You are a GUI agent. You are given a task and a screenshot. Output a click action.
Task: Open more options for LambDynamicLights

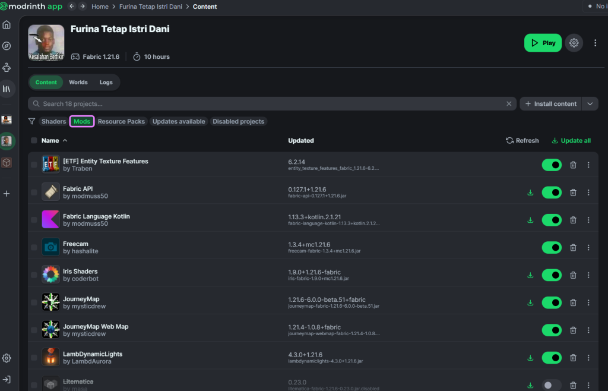pyautogui.click(x=588, y=358)
